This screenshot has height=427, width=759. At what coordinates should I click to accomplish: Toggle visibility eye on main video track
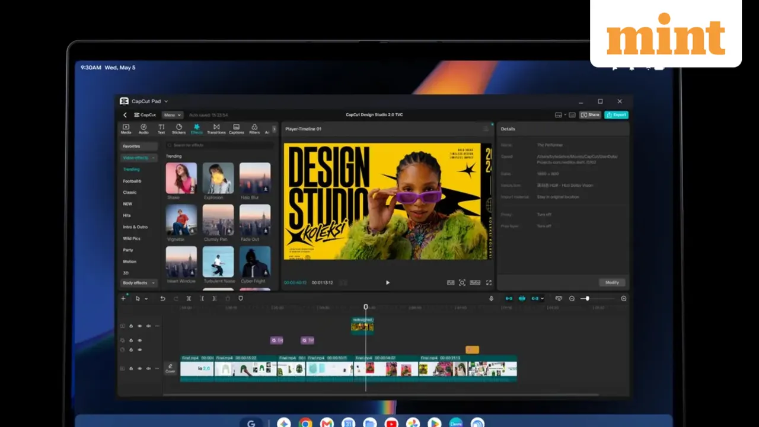pyautogui.click(x=140, y=368)
